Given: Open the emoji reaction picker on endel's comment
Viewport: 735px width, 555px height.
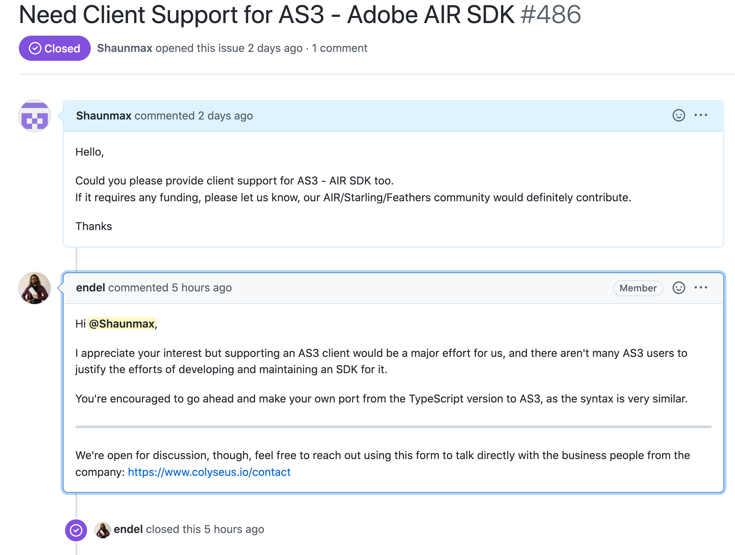Looking at the screenshot, I should (x=679, y=288).
